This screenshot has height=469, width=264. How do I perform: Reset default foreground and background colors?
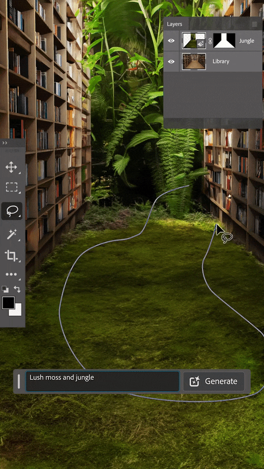[5, 289]
